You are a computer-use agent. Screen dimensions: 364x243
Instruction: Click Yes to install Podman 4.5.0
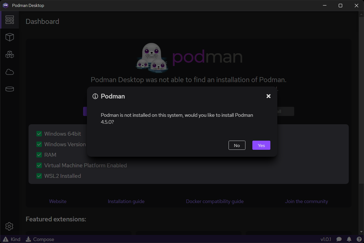(261, 145)
